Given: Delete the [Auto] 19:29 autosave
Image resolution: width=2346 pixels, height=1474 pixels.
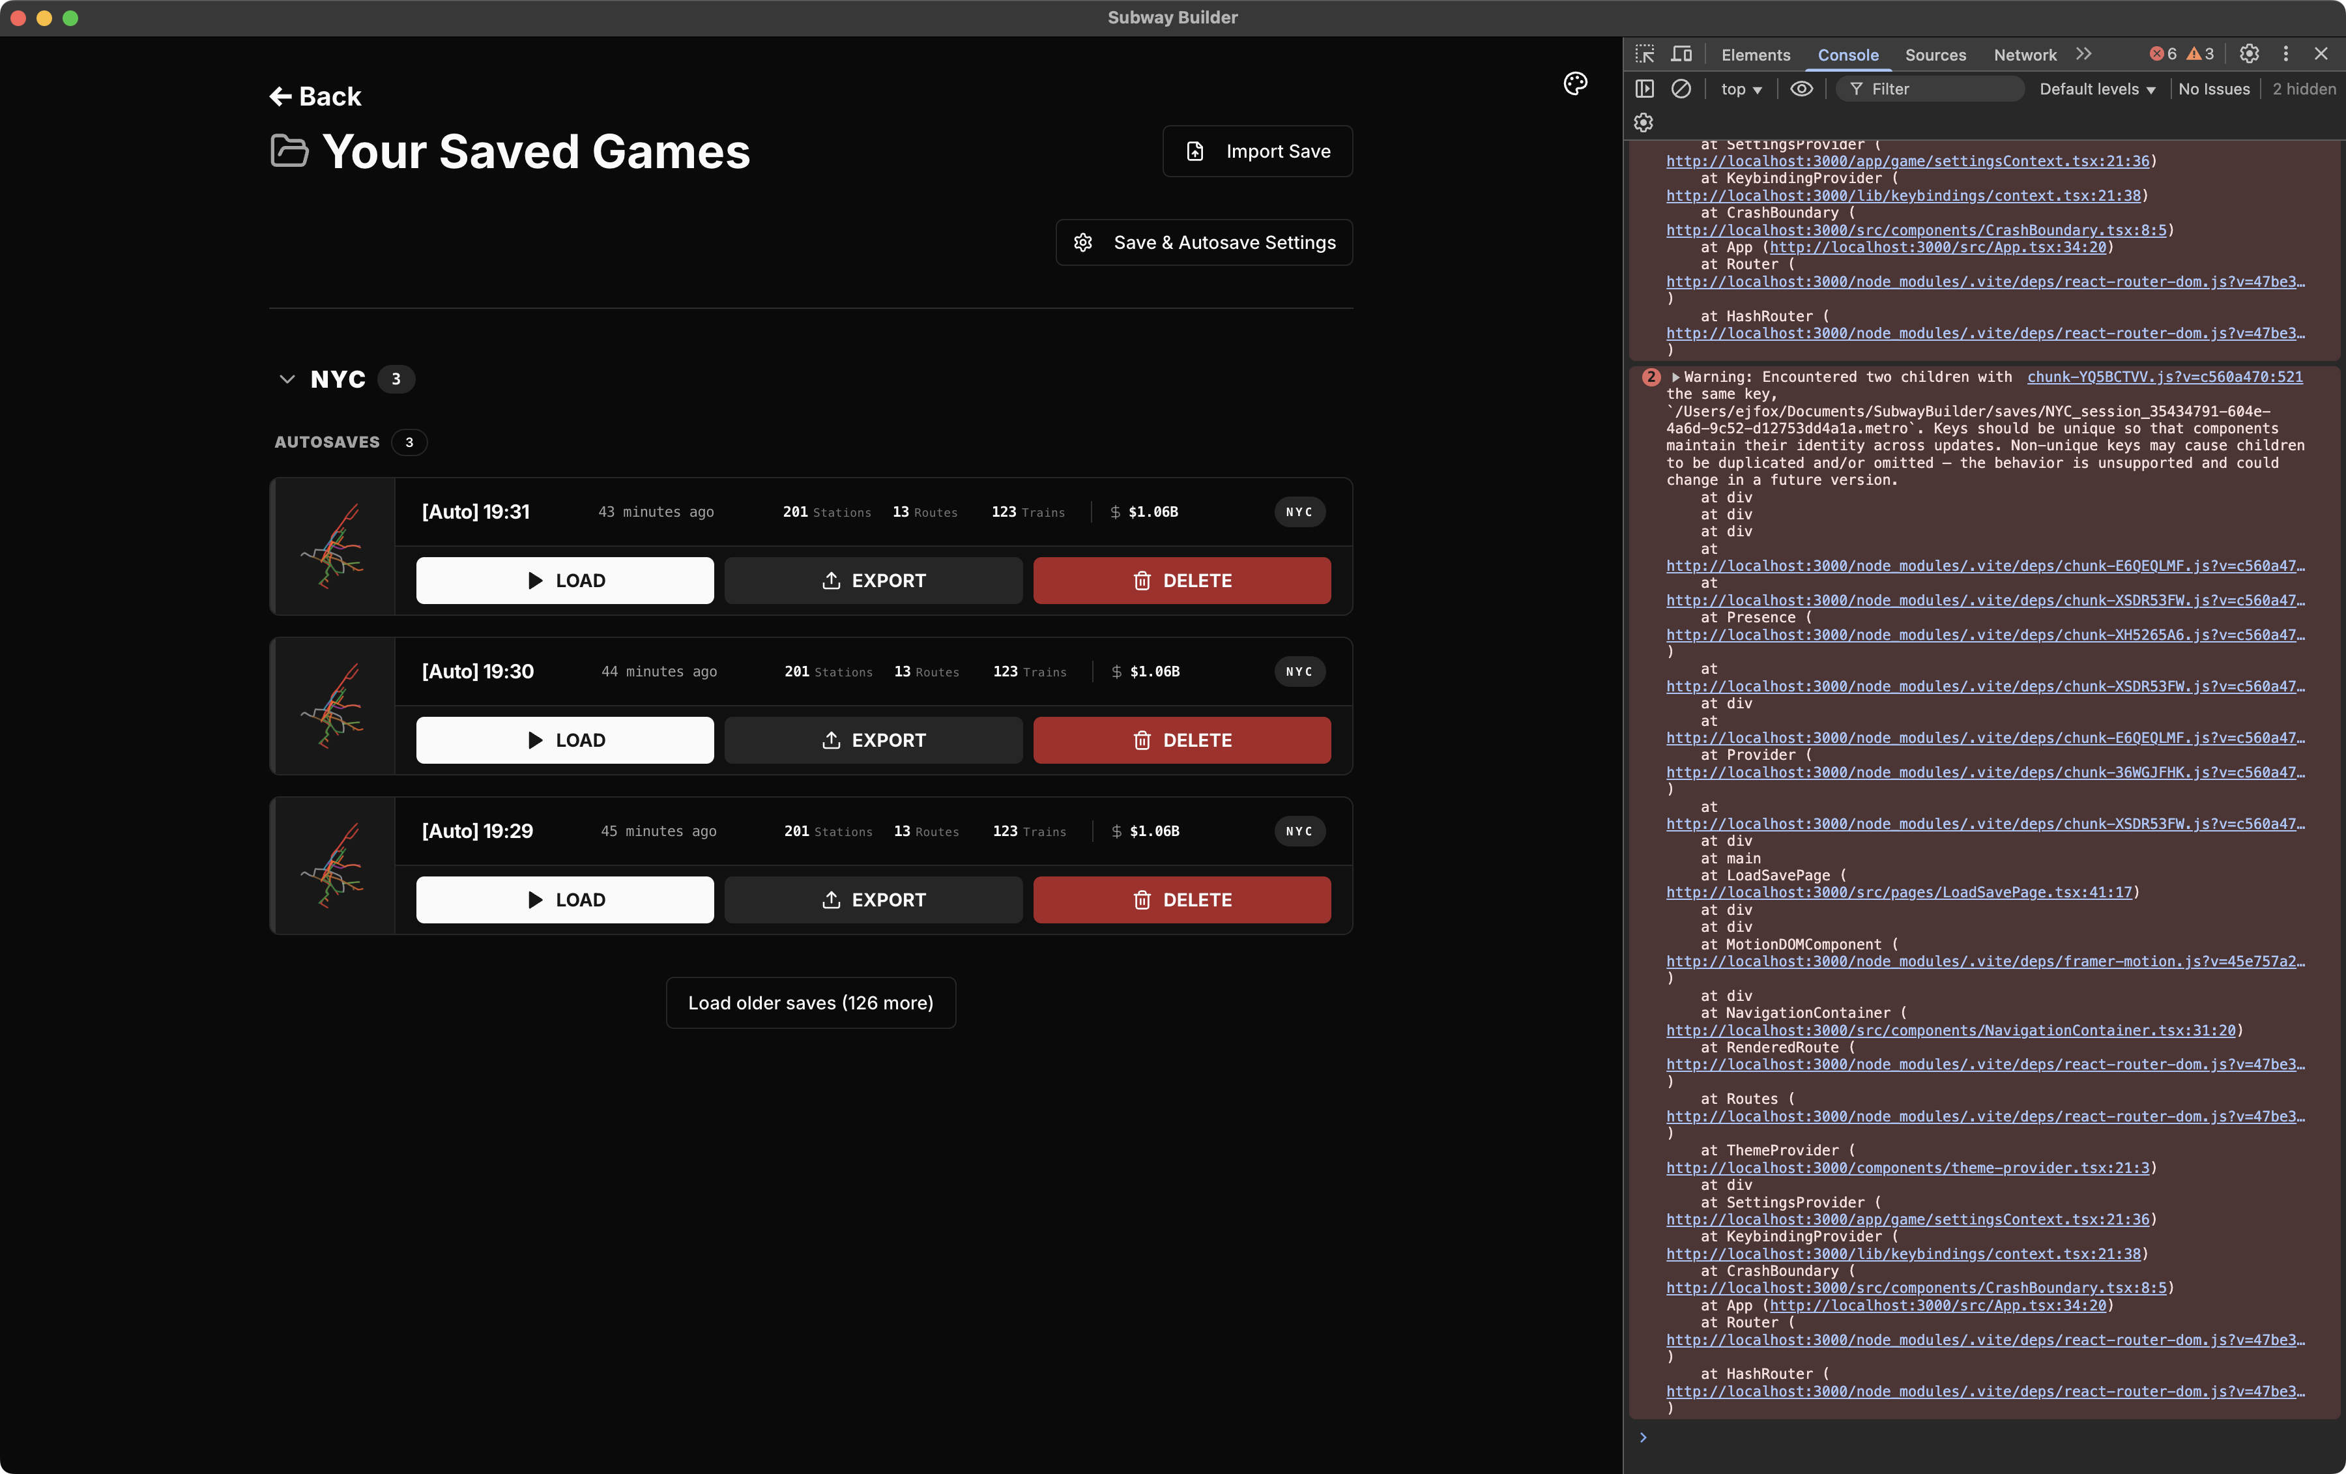Looking at the screenshot, I should [1181, 900].
